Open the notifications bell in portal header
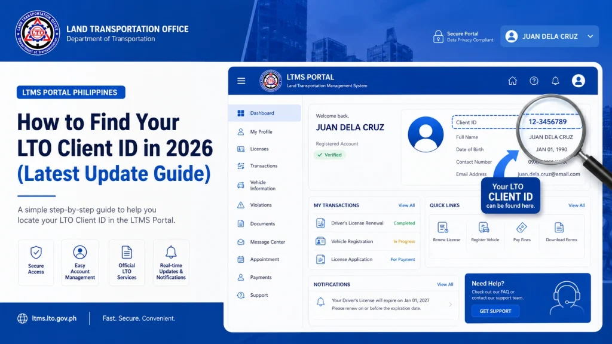This screenshot has height=344, width=612. pos(555,81)
